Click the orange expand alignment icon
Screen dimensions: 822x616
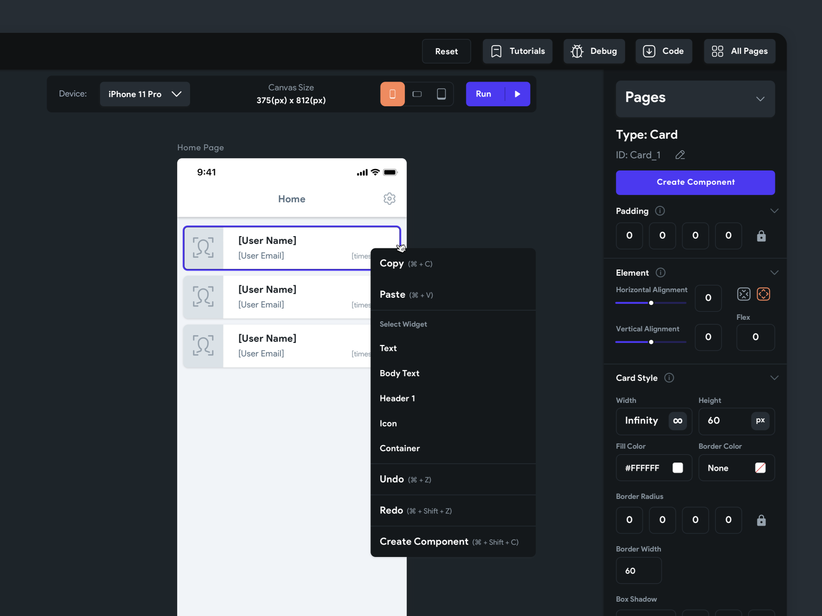coord(763,294)
